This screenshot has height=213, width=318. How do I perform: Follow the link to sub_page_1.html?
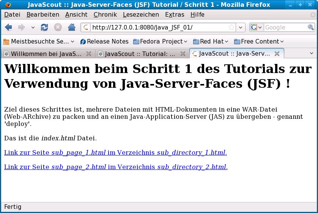pyautogui.click(x=115, y=152)
